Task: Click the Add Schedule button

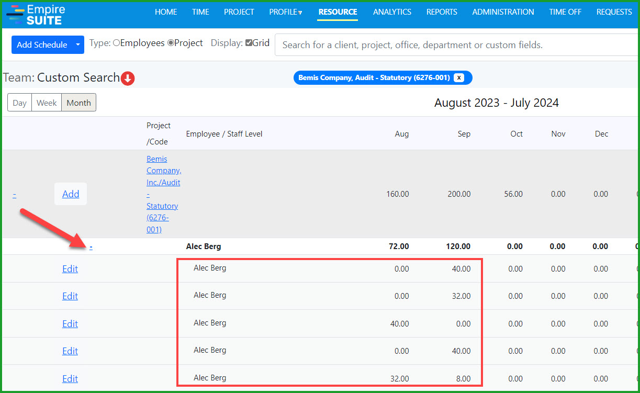Action: pyautogui.click(x=42, y=44)
